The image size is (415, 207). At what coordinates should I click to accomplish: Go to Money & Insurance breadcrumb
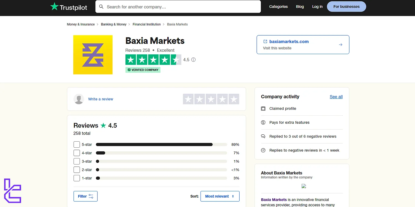point(81,24)
